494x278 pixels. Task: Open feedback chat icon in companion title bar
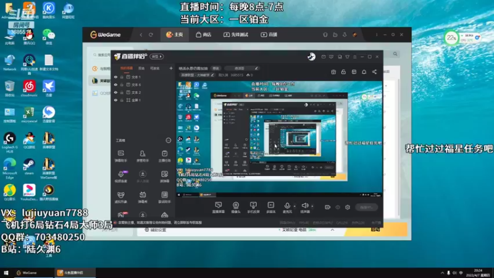[x=331, y=57]
